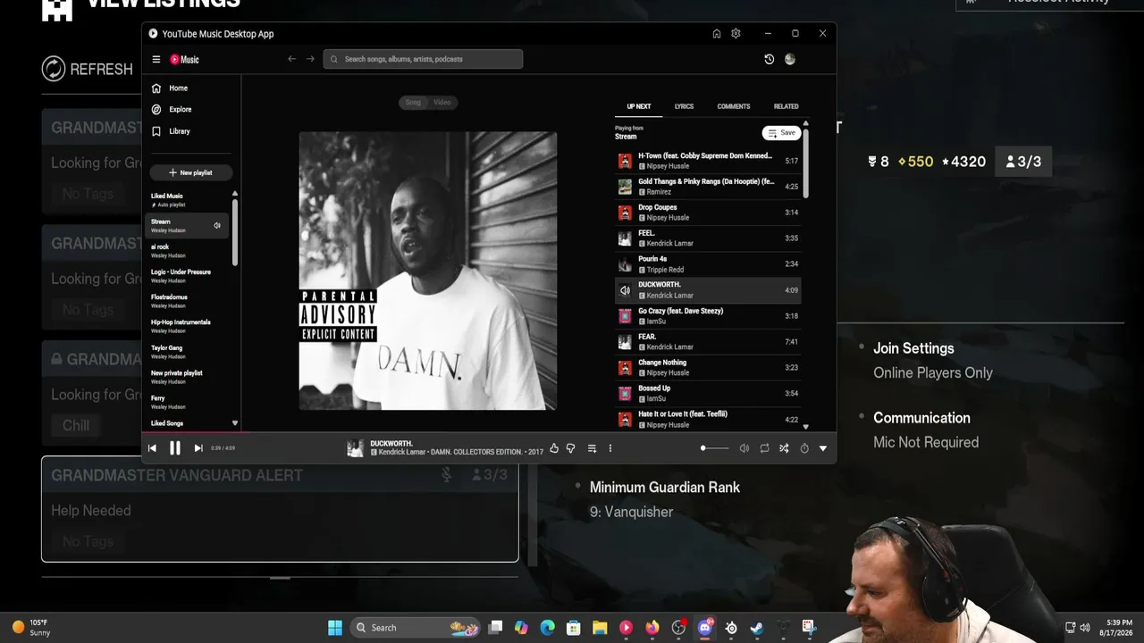Open the Related tab
The width and height of the screenshot is (1144, 643).
pyautogui.click(x=786, y=106)
